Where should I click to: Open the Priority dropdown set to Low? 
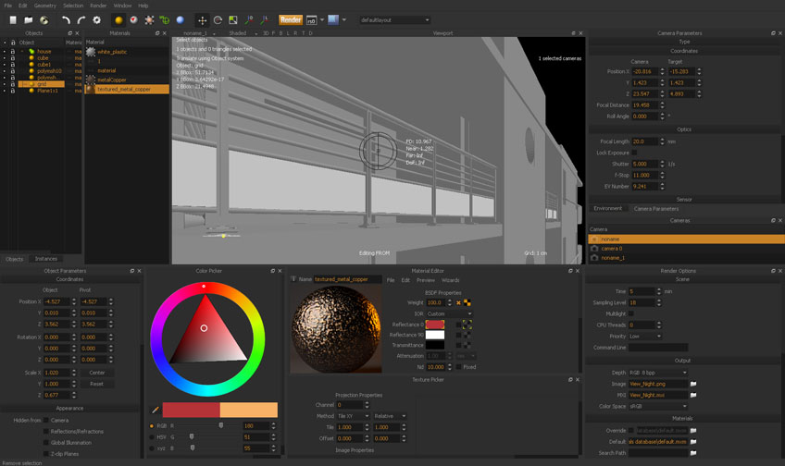[x=645, y=336]
